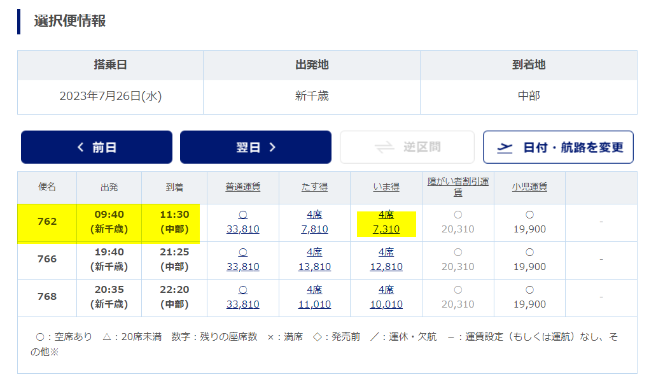Select いま得 7,310 fare for flight 762
663x377 pixels.
tap(386, 229)
